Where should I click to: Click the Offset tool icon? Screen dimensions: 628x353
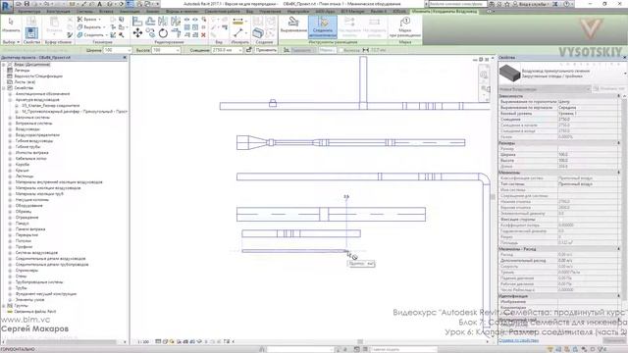pos(150,22)
